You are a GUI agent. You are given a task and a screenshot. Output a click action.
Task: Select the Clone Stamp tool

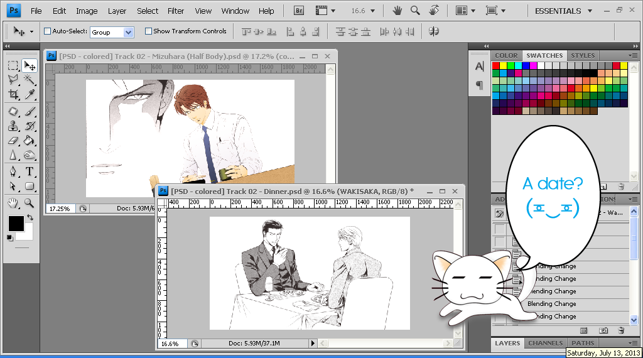tap(13, 126)
